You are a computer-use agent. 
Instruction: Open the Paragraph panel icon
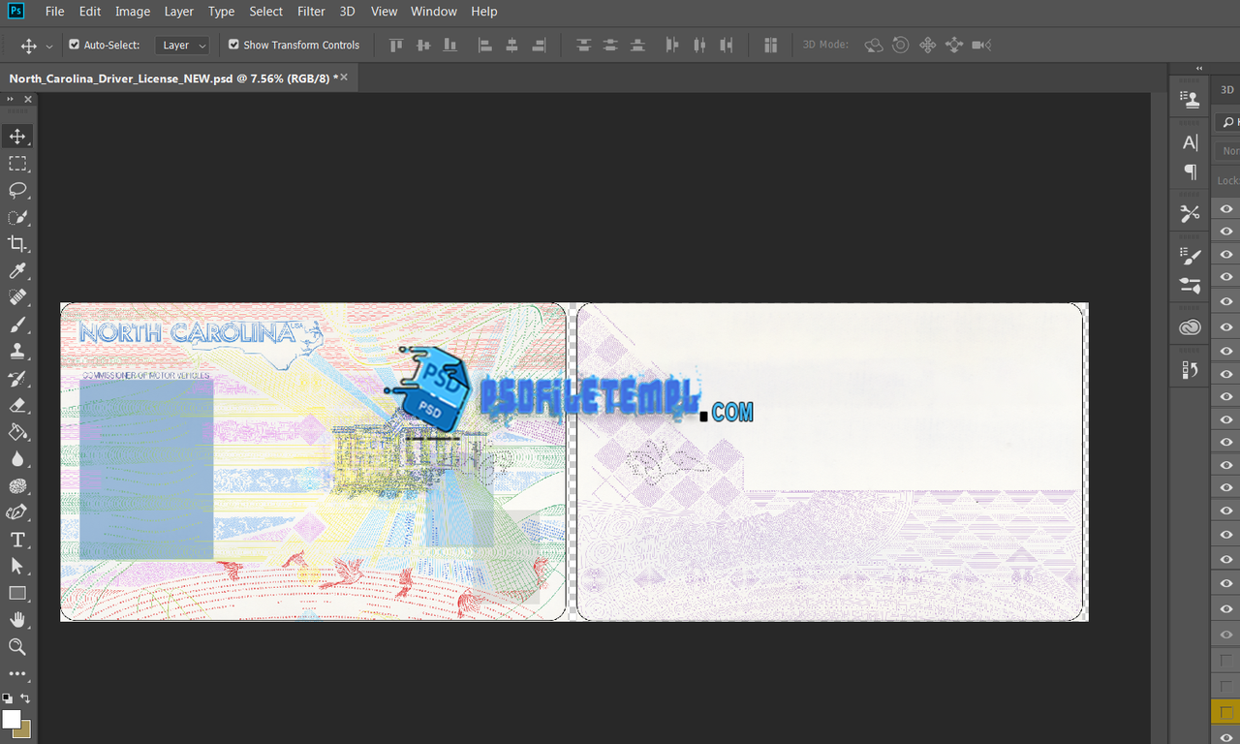click(1190, 171)
